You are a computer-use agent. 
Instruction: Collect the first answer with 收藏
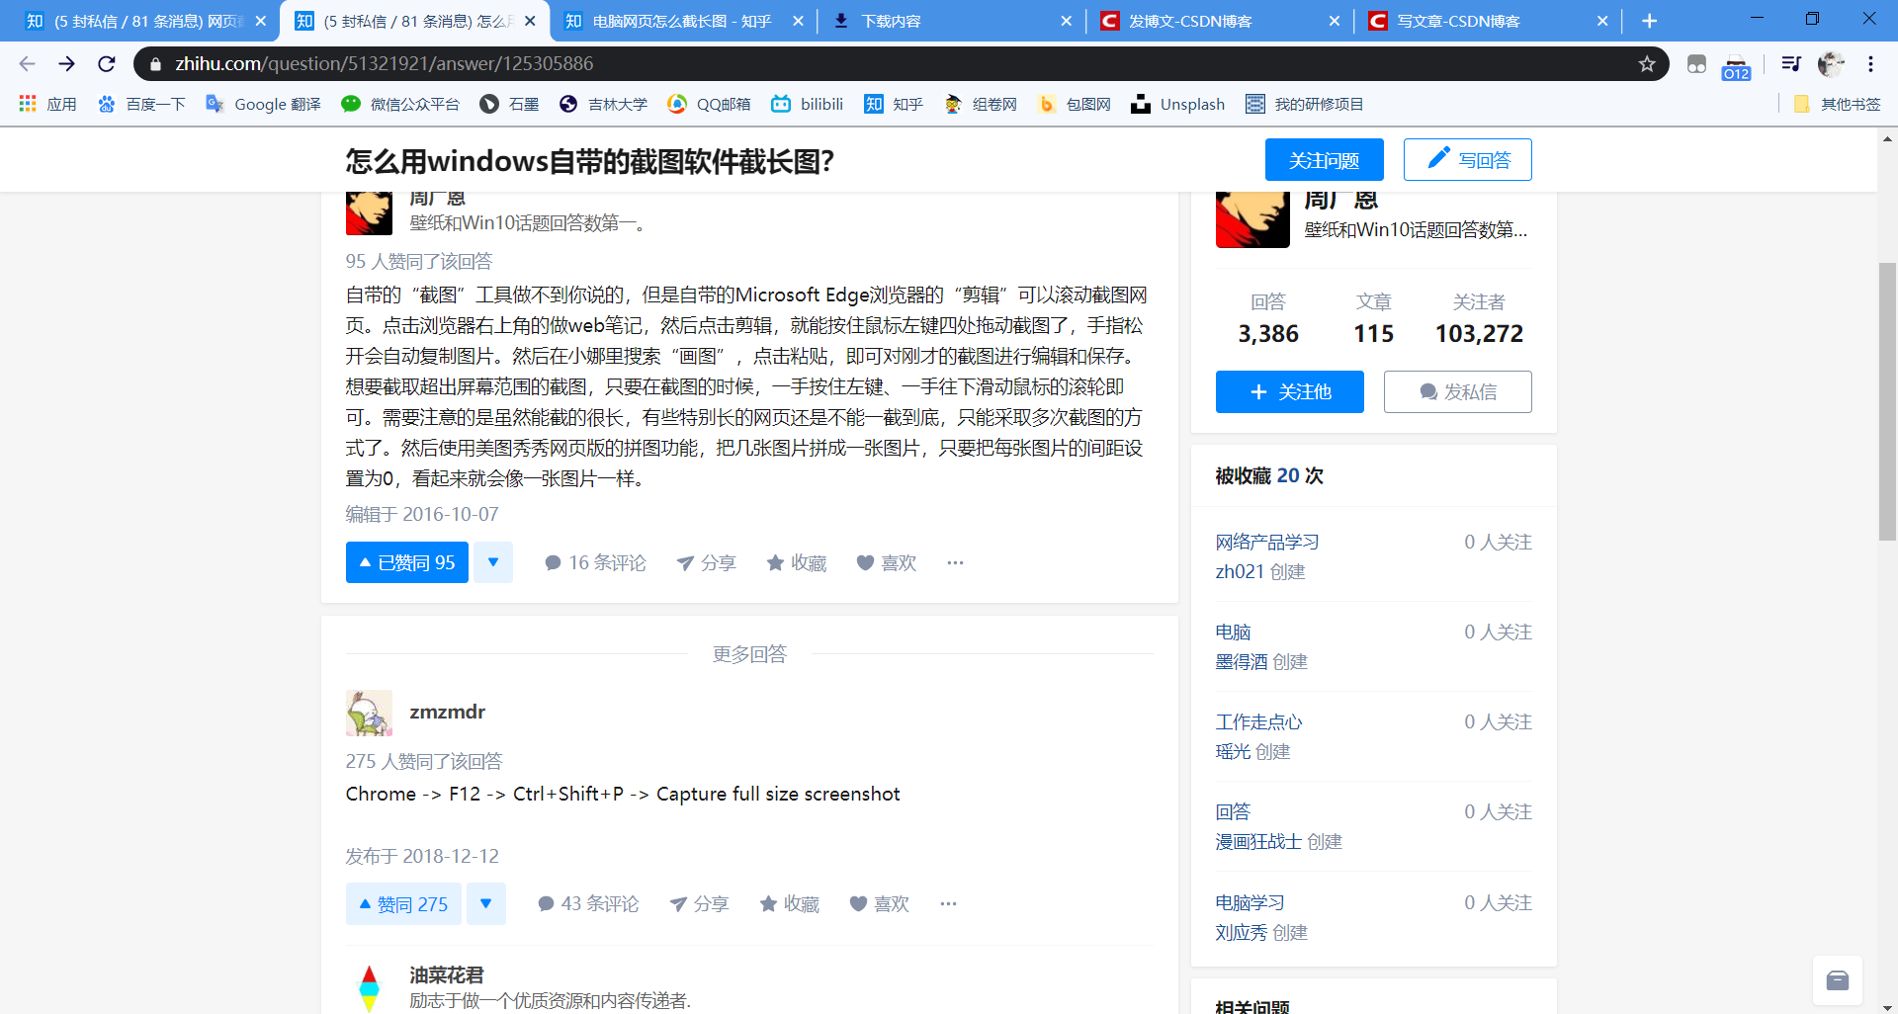(x=797, y=562)
